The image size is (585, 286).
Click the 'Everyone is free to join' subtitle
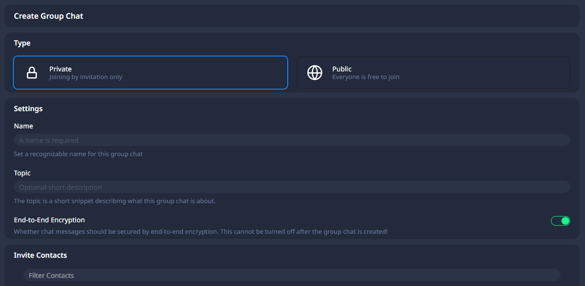366,77
